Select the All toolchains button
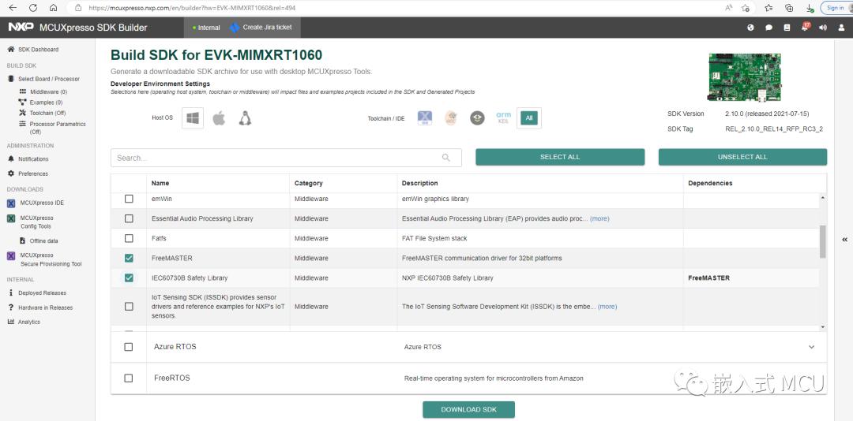The width and height of the screenshot is (853, 421). 528,118
